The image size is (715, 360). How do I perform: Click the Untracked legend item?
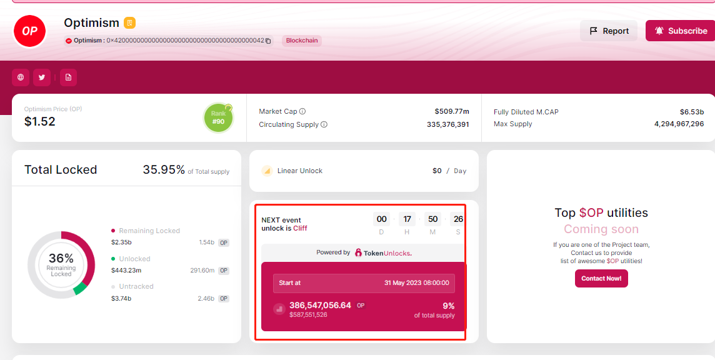(132, 286)
